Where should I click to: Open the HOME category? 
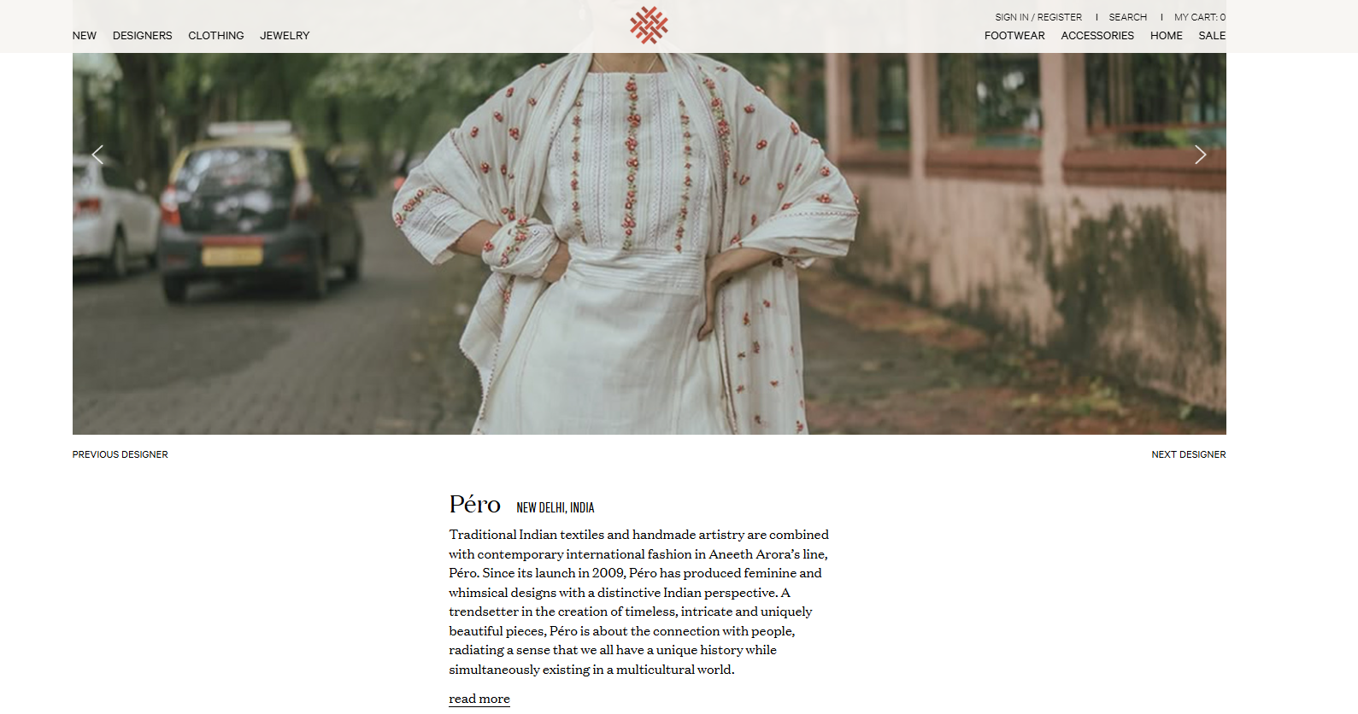point(1167,36)
